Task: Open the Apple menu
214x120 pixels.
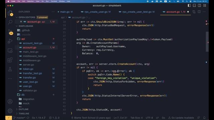Action: click(8, 1)
